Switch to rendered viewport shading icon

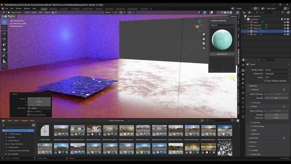coord(231,12)
